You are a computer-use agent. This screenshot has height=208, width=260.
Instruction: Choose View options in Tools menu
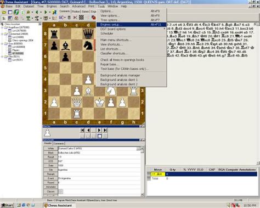pyautogui.click(x=131, y=15)
